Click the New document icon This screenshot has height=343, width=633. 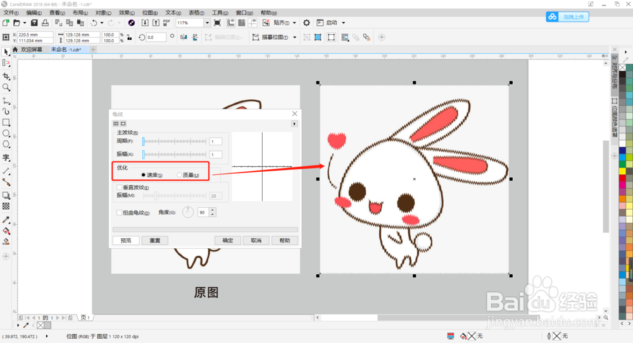click(x=6, y=23)
